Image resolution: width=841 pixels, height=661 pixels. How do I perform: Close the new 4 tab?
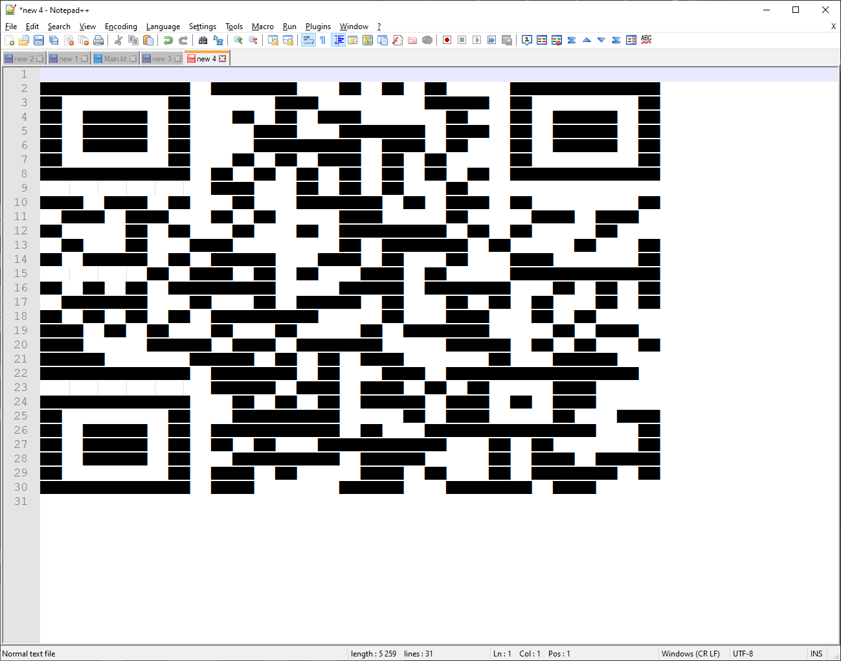[x=222, y=58]
